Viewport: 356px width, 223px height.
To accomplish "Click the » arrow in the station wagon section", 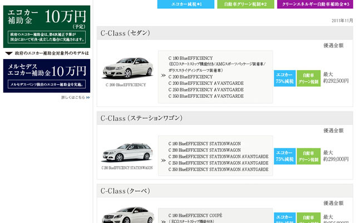I will tap(163, 161).
